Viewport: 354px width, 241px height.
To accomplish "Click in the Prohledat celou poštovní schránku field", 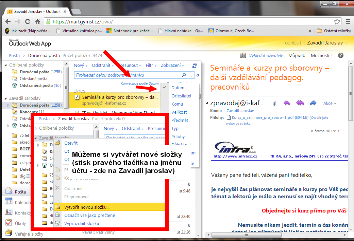I will coord(128,75).
